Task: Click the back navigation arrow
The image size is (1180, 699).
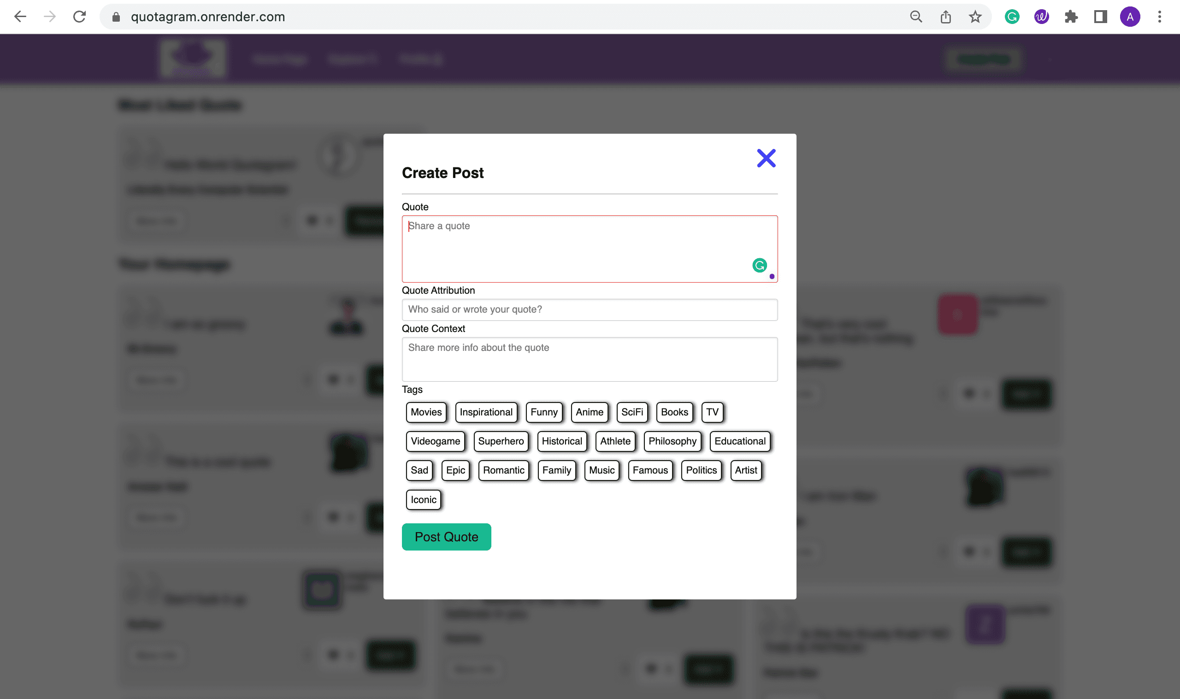Action: click(21, 17)
